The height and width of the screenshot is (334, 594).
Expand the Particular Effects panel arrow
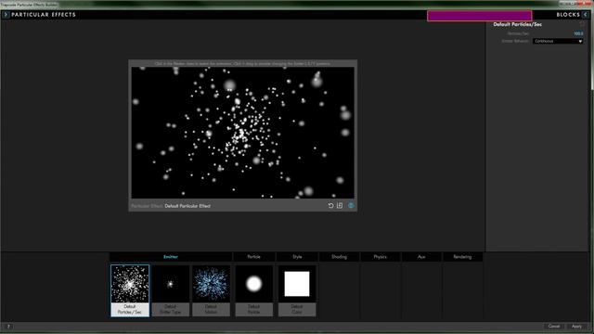(6, 15)
